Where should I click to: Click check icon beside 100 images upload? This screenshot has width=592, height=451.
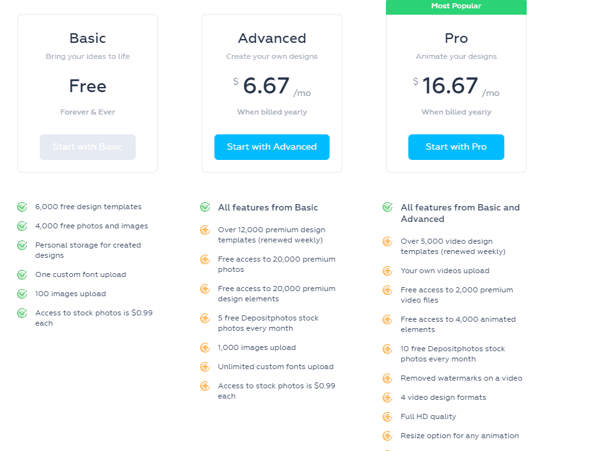(x=22, y=294)
